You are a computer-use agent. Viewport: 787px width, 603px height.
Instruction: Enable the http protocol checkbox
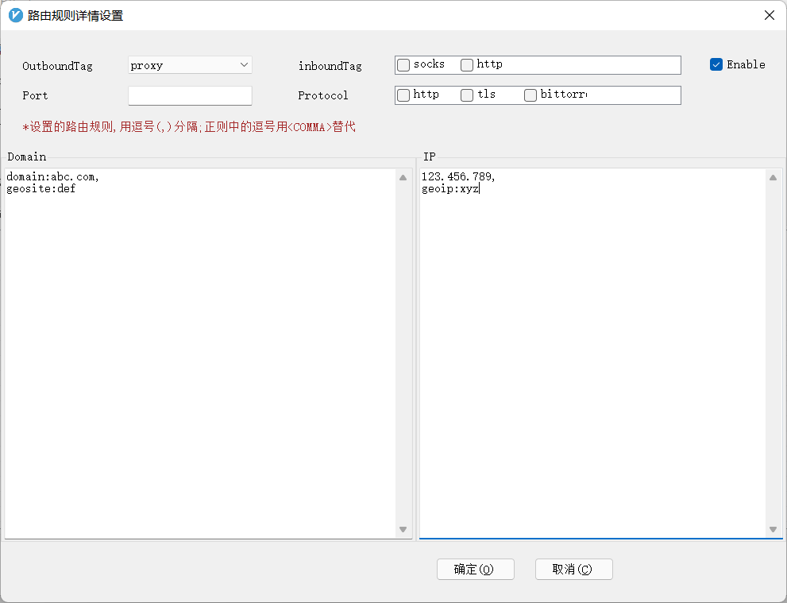[403, 95]
